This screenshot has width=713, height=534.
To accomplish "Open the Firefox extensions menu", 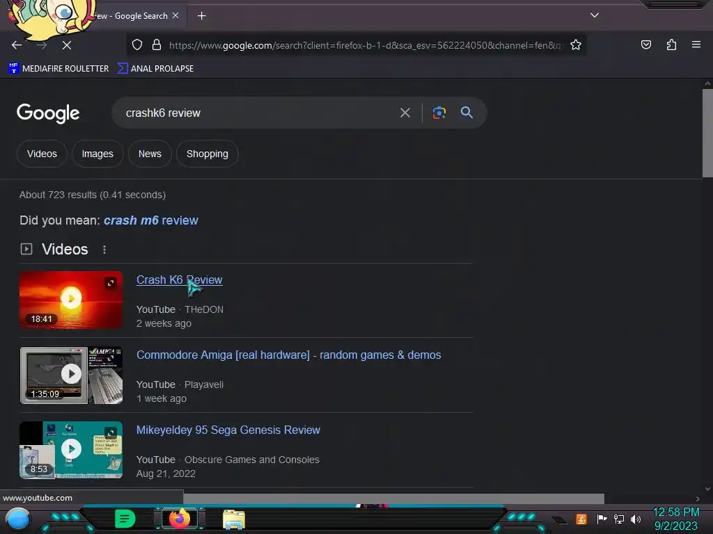I will click(x=671, y=44).
